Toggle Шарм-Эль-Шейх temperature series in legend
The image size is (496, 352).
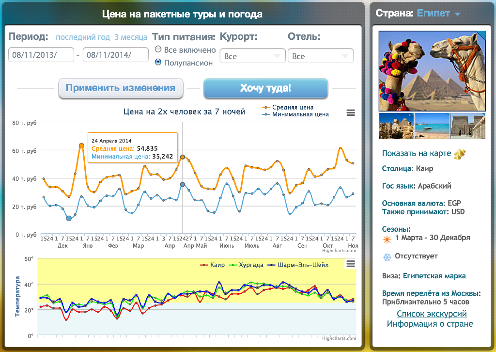tap(298, 265)
